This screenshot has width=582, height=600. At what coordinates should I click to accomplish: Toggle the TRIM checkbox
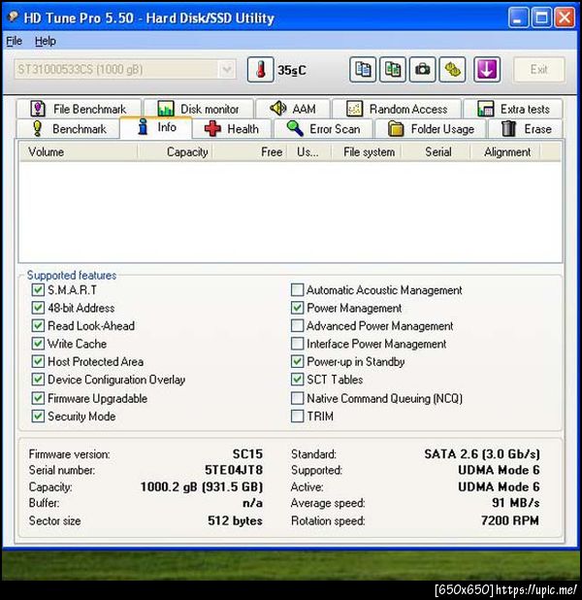297,416
